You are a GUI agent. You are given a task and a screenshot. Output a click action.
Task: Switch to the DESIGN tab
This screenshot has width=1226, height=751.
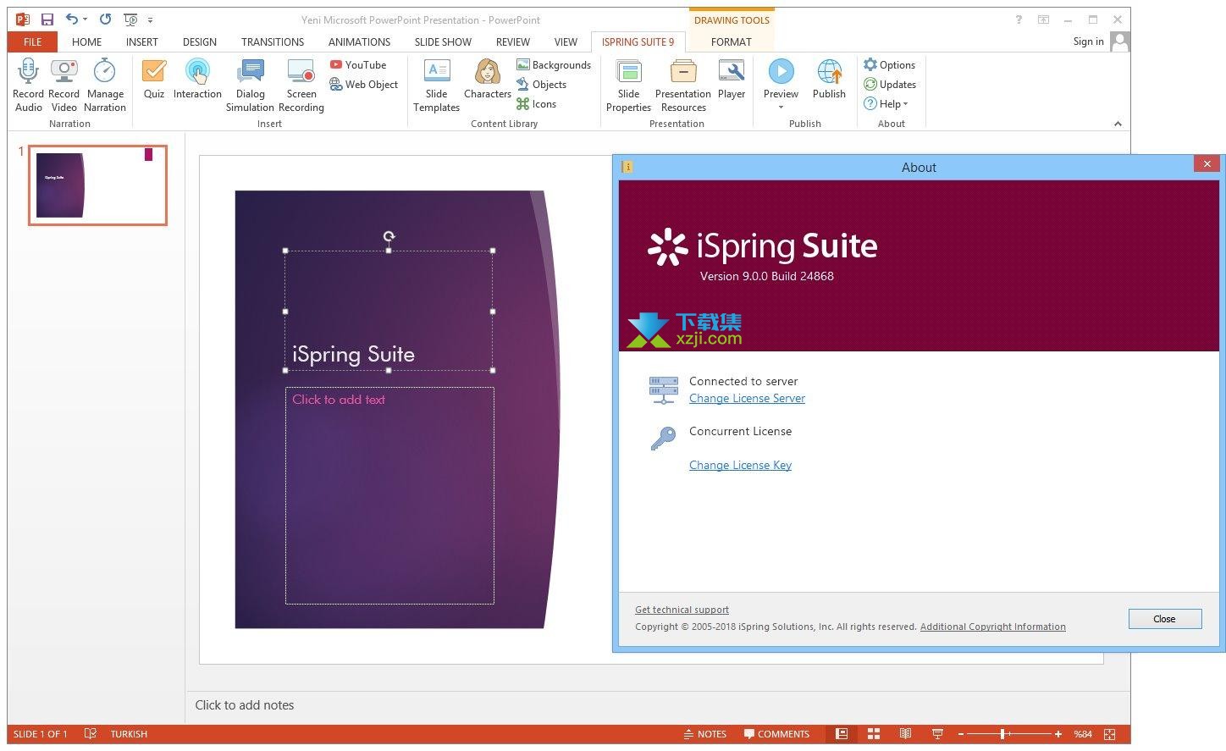click(200, 41)
